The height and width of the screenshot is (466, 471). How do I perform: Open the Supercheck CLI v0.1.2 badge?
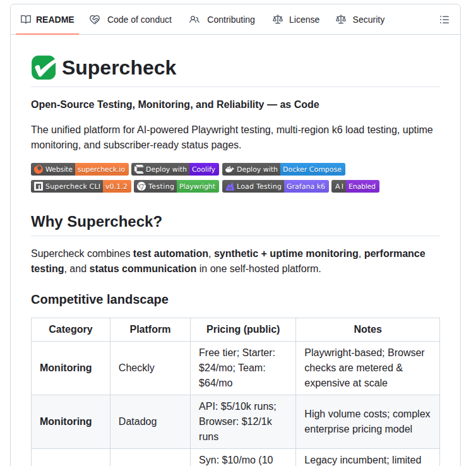tap(81, 186)
